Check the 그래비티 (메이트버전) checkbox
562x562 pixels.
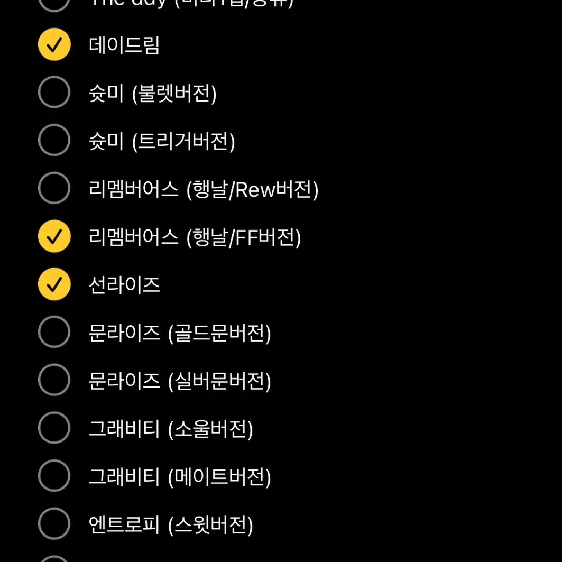54,476
